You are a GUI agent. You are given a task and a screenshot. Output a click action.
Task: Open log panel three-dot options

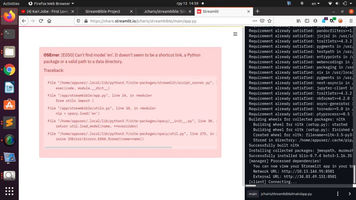tap(338, 194)
